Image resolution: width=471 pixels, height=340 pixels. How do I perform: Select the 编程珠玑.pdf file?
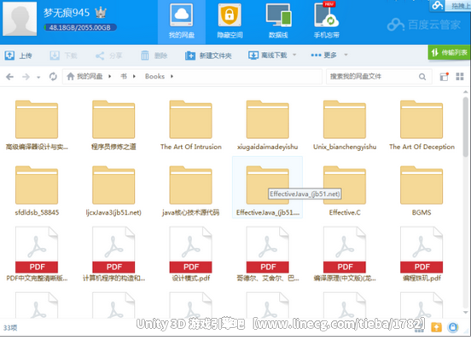click(x=422, y=254)
